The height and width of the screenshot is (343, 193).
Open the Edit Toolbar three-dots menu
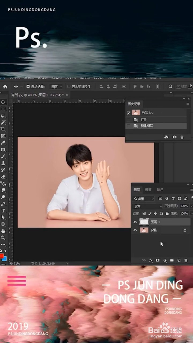coord(3,244)
